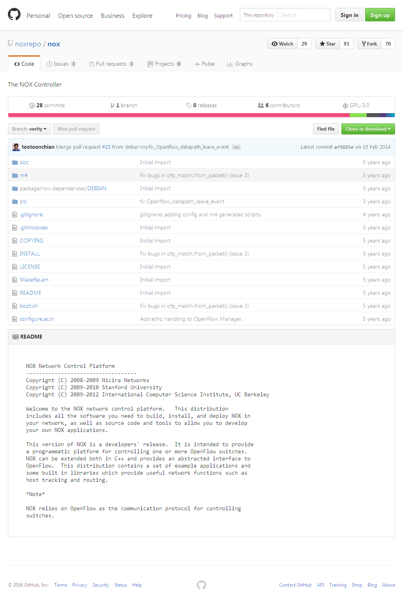Click the LICENSE file icon
Screen dimensions: 403x604
pos(15,267)
